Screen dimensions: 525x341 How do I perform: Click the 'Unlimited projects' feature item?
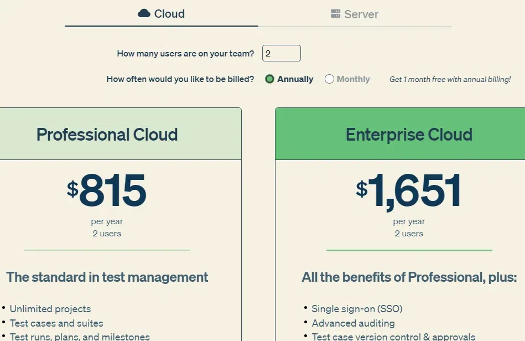click(x=50, y=309)
